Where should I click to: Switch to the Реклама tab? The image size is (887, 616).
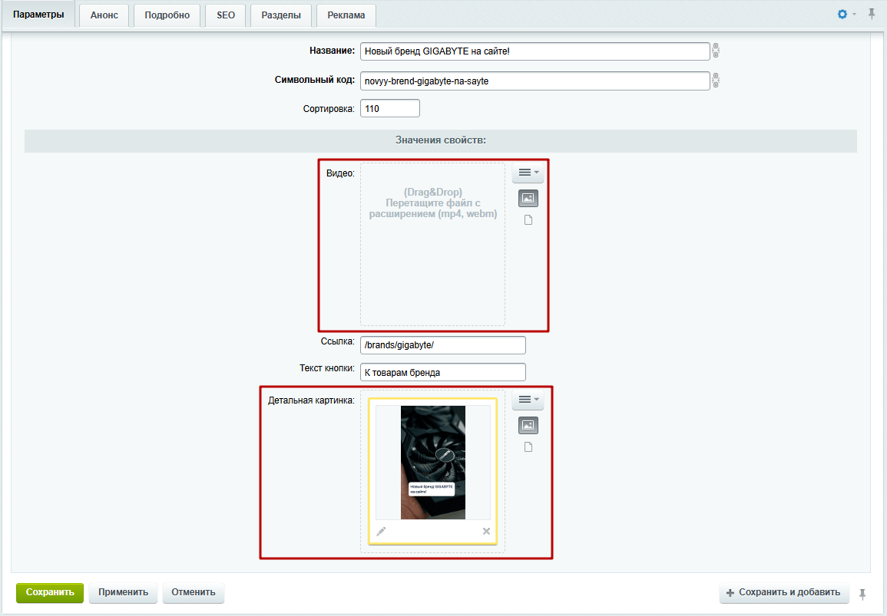(x=346, y=15)
